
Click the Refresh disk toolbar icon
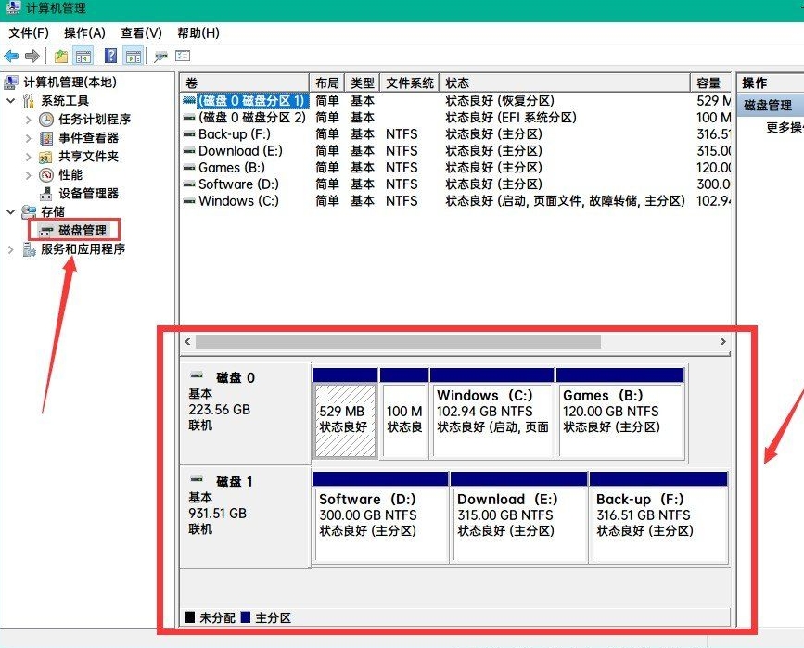[161, 56]
